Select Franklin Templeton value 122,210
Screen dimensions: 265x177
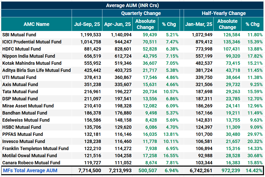[x=93, y=149]
